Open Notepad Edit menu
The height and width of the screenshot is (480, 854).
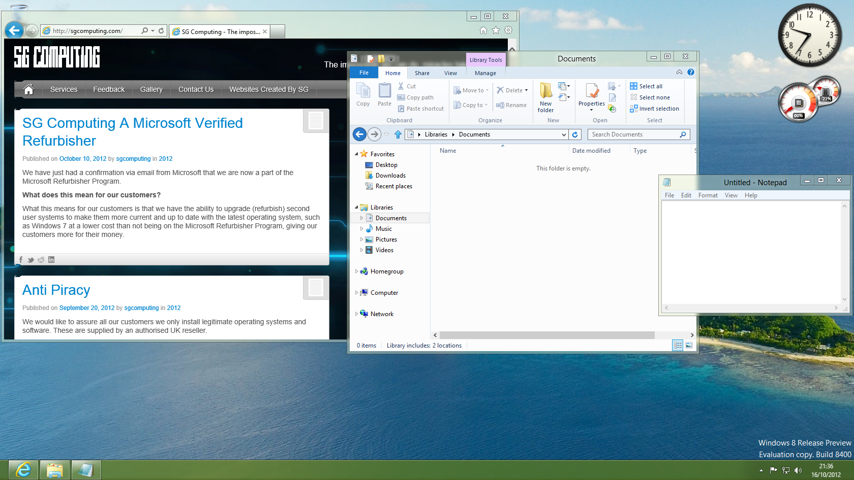pyautogui.click(x=686, y=195)
